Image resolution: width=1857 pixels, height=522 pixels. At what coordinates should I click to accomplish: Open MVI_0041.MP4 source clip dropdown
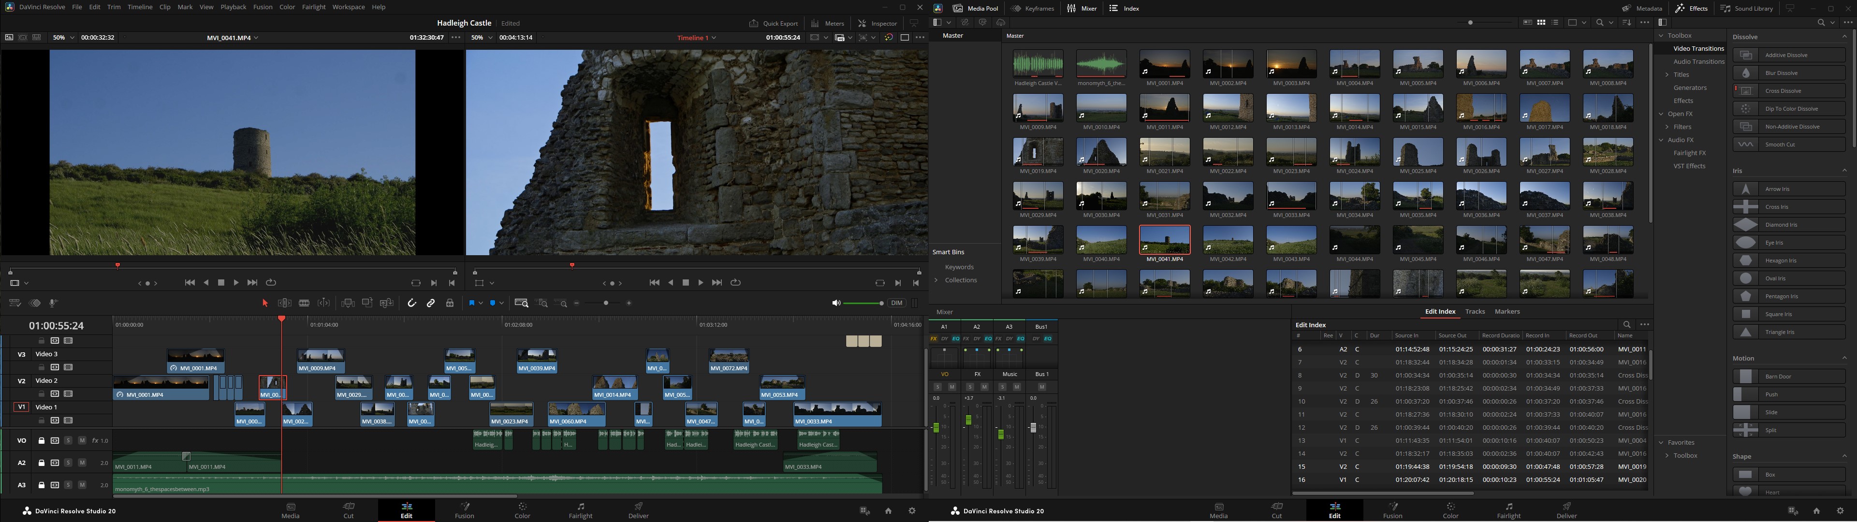(x=232, y=38)
